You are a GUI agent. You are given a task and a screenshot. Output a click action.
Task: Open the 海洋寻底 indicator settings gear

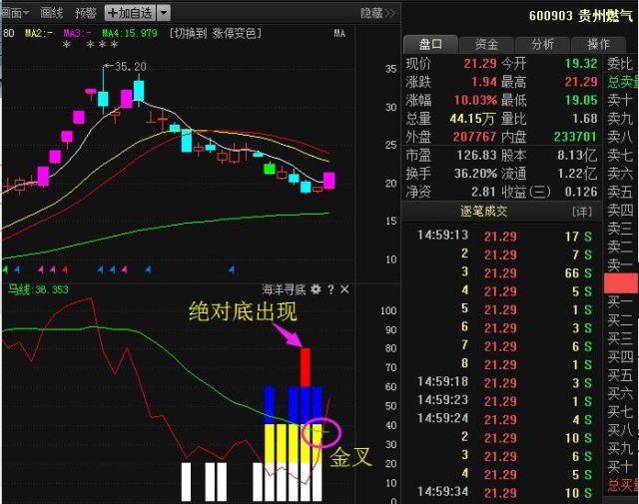316,289
